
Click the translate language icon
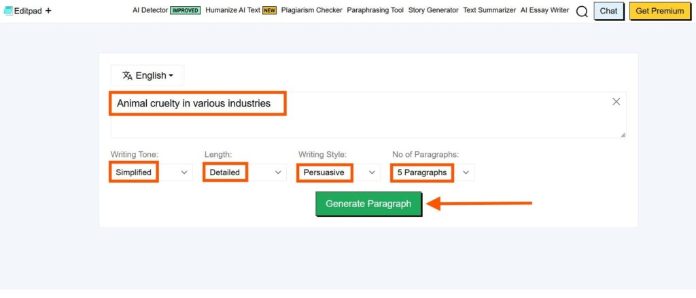click(x=127, y=76)
